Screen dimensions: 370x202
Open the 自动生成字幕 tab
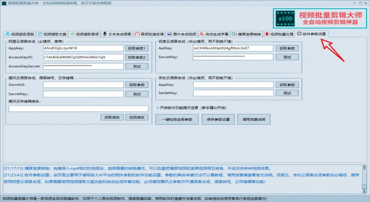(214, 34)
